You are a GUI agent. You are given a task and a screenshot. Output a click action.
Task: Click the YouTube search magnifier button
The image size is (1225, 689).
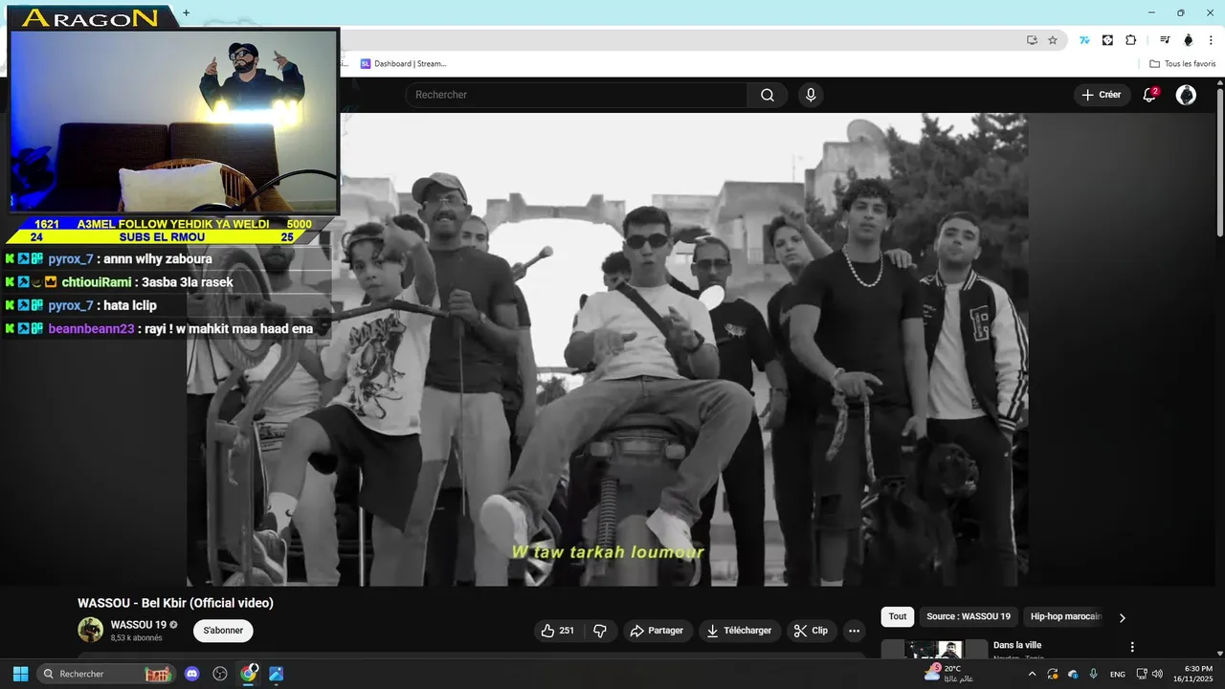tap(768, 95)
